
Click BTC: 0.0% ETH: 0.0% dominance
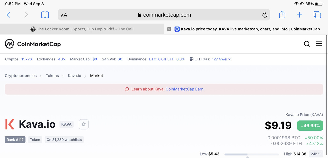[167, 59]
